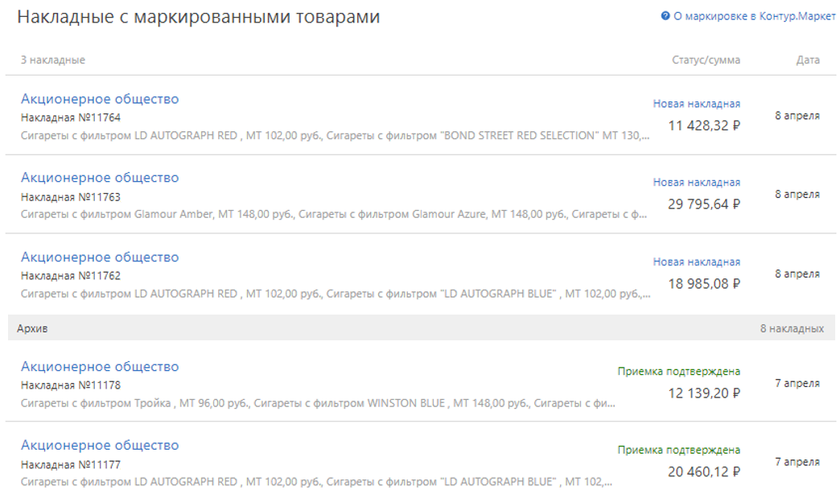Click the Статус/сумма column header

tap(706, 60)
